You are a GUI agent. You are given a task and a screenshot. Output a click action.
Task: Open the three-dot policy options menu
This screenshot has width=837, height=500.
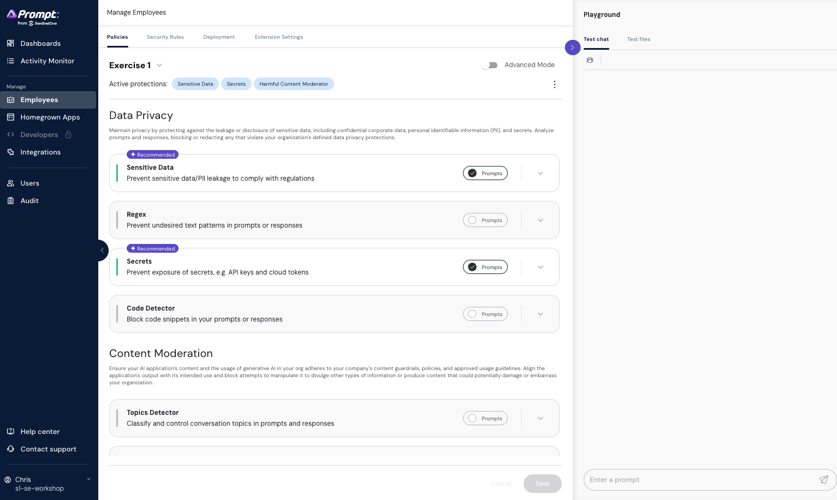[554, 84]
